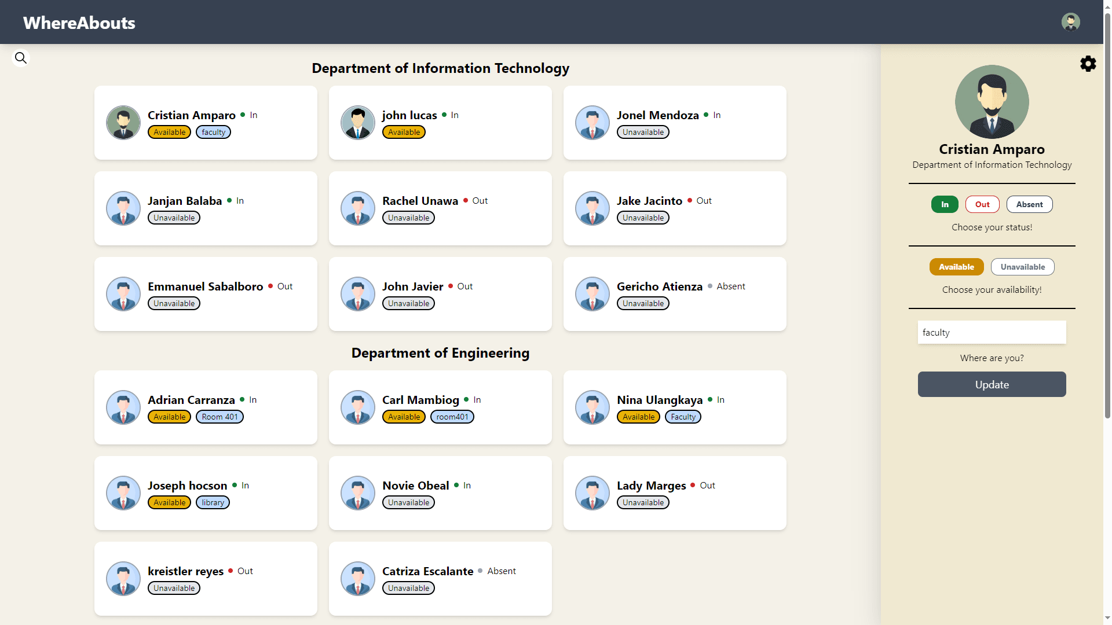The height and width of the screenshot is (625, 1112).
Task: Click Joseph hocson's avatar
Action: point(123,493)
